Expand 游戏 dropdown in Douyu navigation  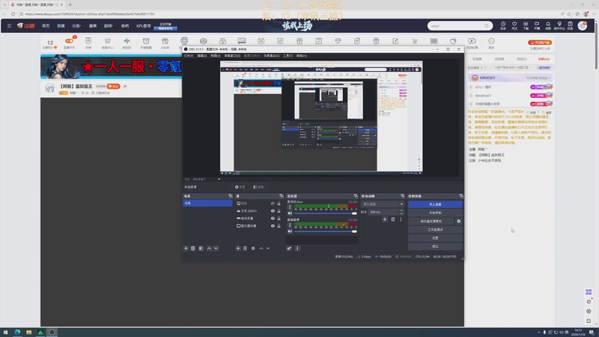coord(108,26)
